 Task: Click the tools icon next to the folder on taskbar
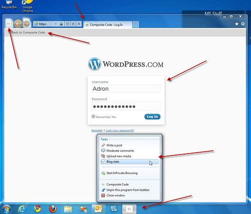[x=83, y=209]
